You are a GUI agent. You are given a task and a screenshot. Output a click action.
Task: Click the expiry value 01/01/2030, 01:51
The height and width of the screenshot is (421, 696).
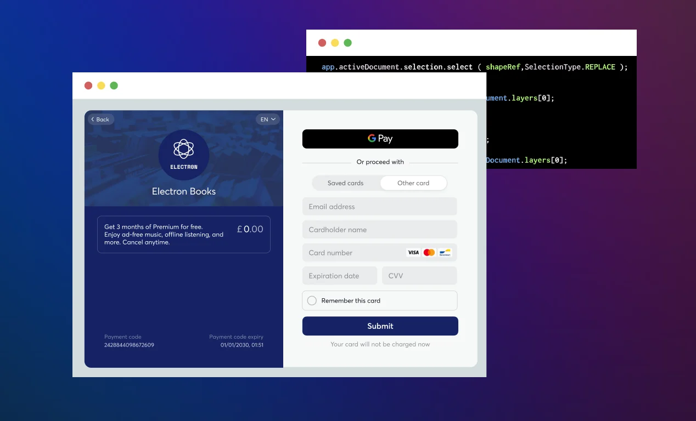point(242,345)
